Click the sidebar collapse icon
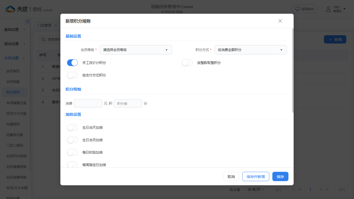Image resolution: width=354 pixels, height=199 pixels. tap(28, 22)
